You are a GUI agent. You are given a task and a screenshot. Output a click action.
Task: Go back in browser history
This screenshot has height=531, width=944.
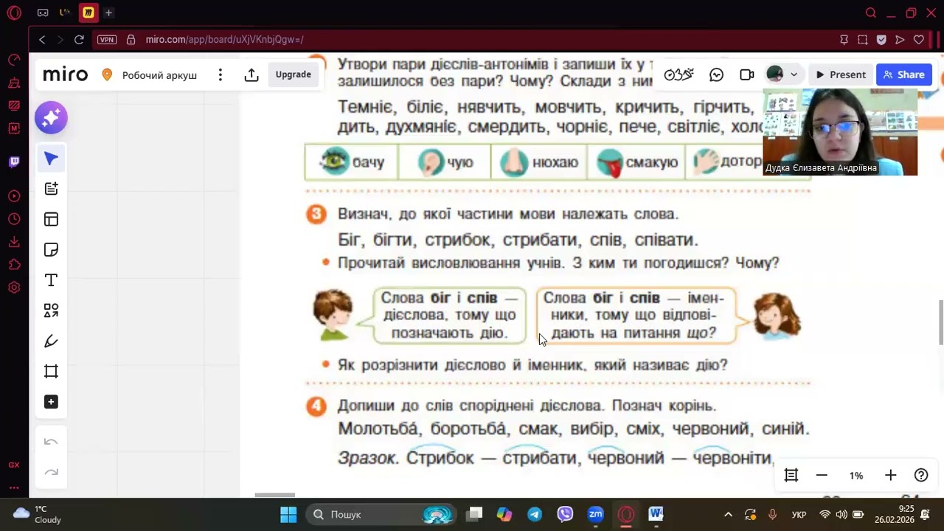(x=42, y=40)
